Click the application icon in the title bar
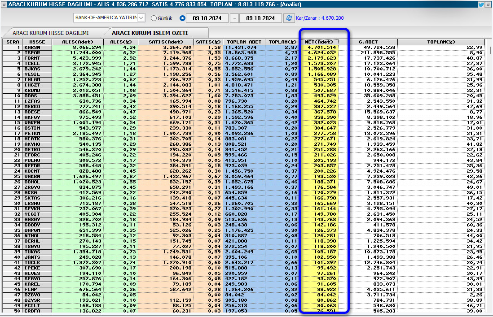 (4, 4)
